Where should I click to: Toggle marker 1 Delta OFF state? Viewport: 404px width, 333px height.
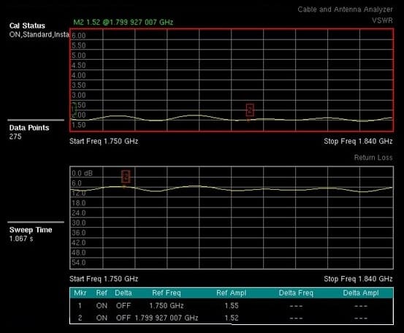(x=123, y=306)
